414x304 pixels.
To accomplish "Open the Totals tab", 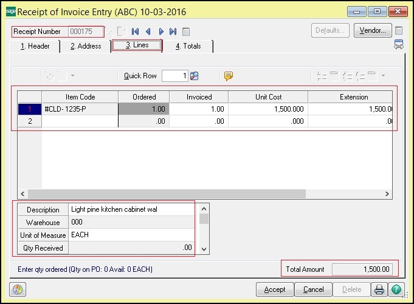I will 188,46.
